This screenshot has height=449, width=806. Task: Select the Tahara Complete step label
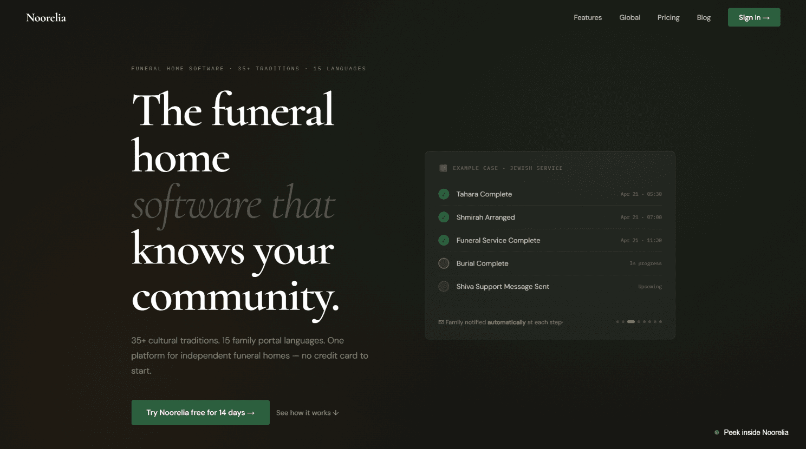click(x=484, y=194)
